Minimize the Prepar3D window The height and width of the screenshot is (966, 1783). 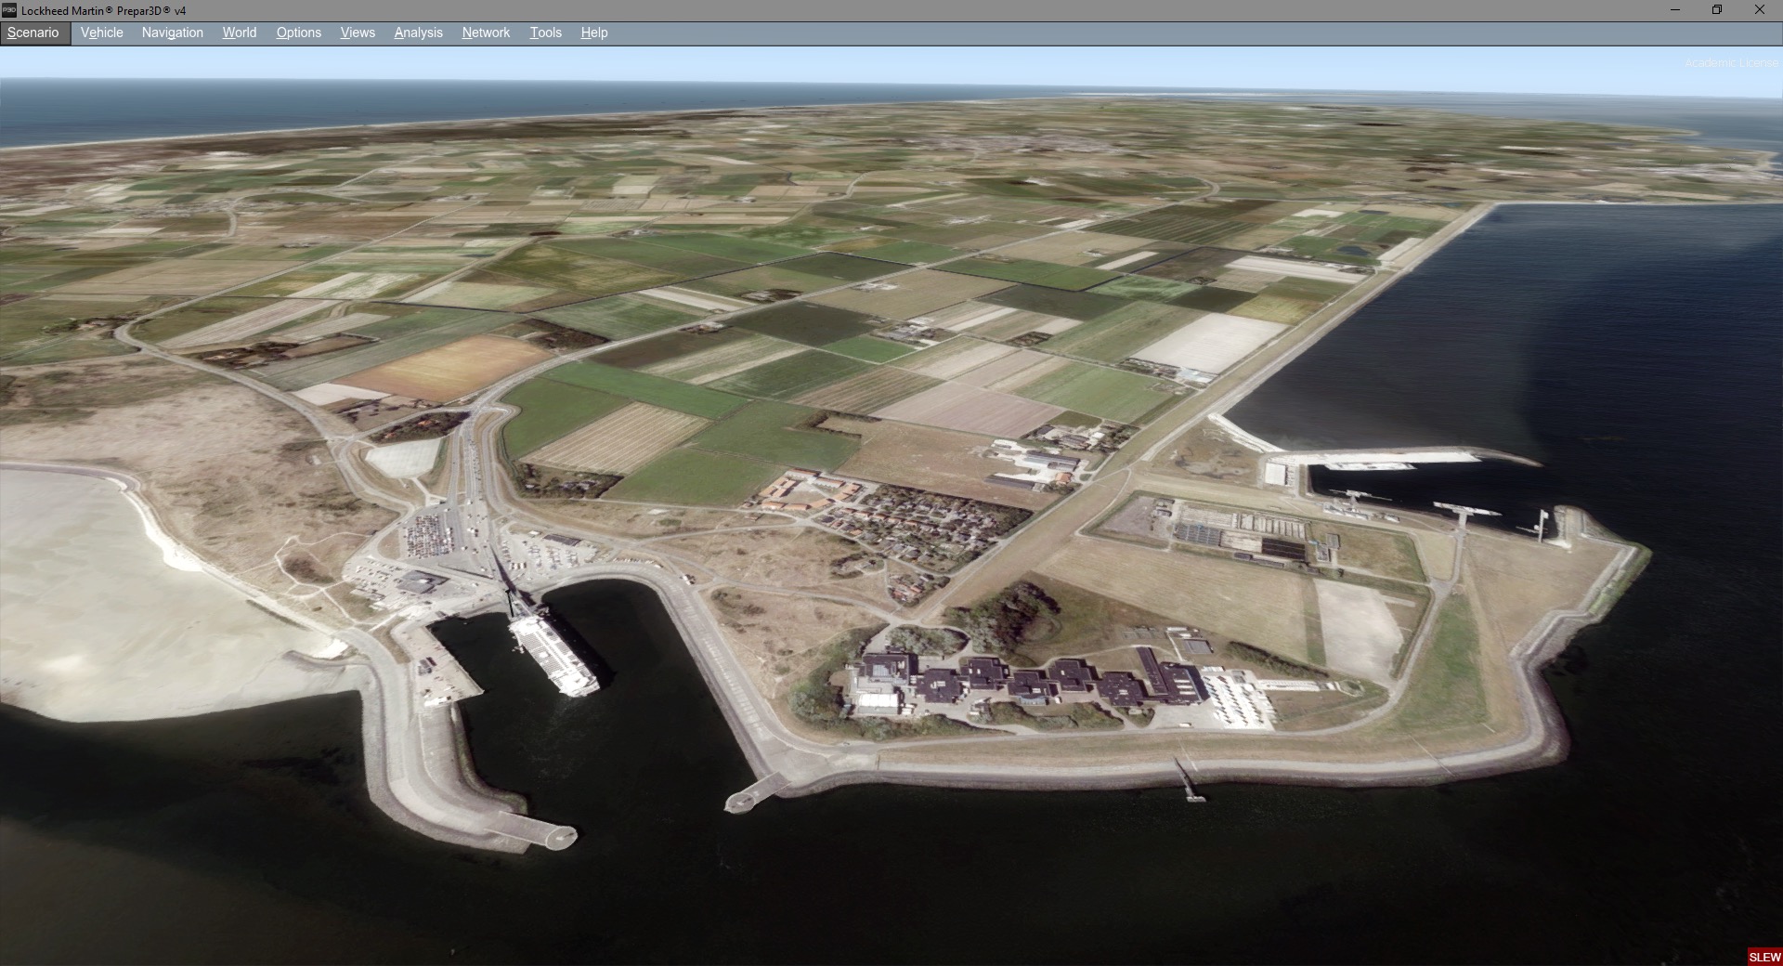tap(1675, 10)
